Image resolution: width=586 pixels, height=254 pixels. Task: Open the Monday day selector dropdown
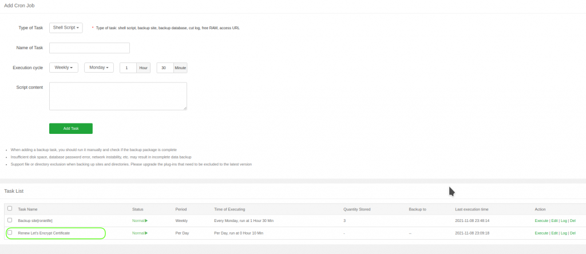click(x=99, y=68)
